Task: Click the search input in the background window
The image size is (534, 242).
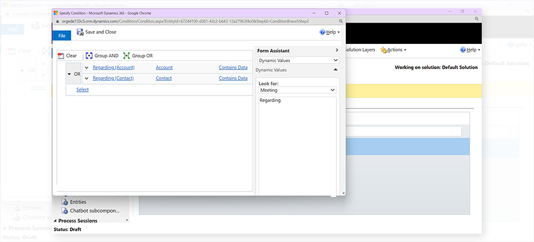Action: click(x=403, y=132)
